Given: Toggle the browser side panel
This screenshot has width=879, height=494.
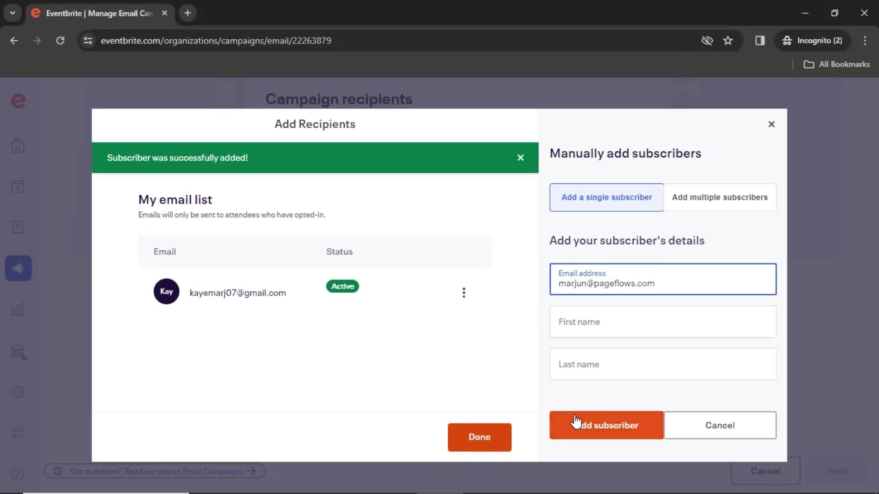Looking at the screenshot, I should [760, 41].
